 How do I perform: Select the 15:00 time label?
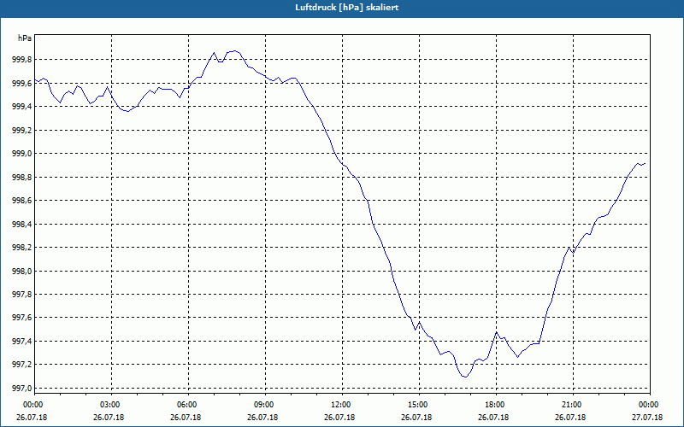click(x=419, y=405)
